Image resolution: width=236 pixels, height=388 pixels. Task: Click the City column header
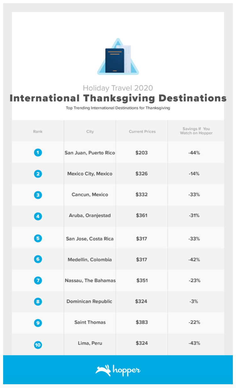(90, 131)
